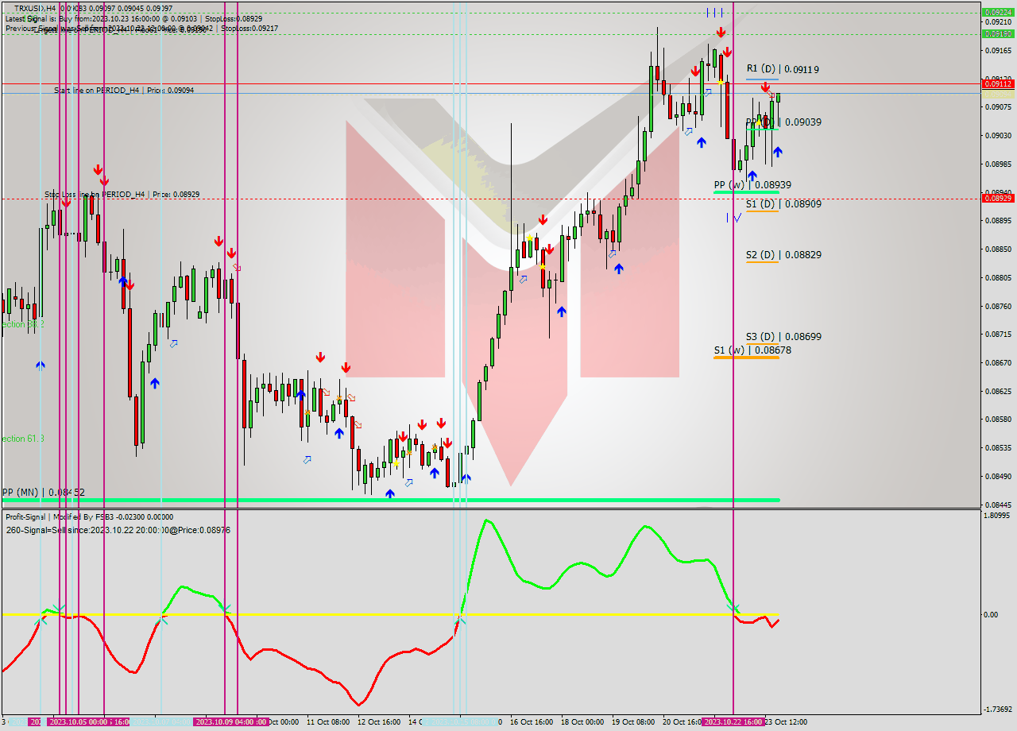Select the 'Stop Loss line on PERIOD_H4' label
Image resolution: width=1017 pixels, height=731 pixels.
click(122, 194)
